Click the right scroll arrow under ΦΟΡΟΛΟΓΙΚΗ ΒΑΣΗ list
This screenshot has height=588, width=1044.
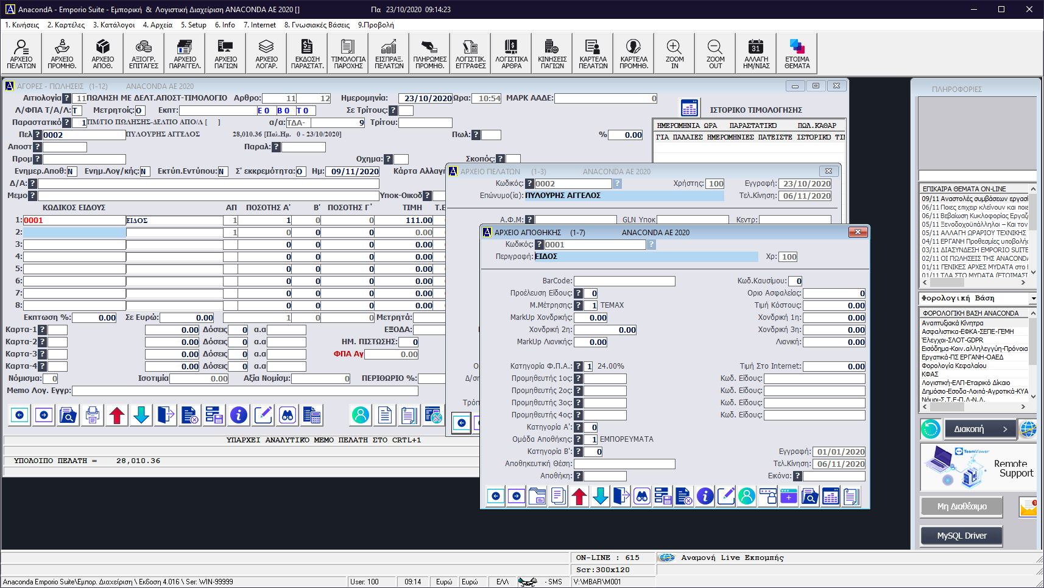click(x=1023, y=406)
